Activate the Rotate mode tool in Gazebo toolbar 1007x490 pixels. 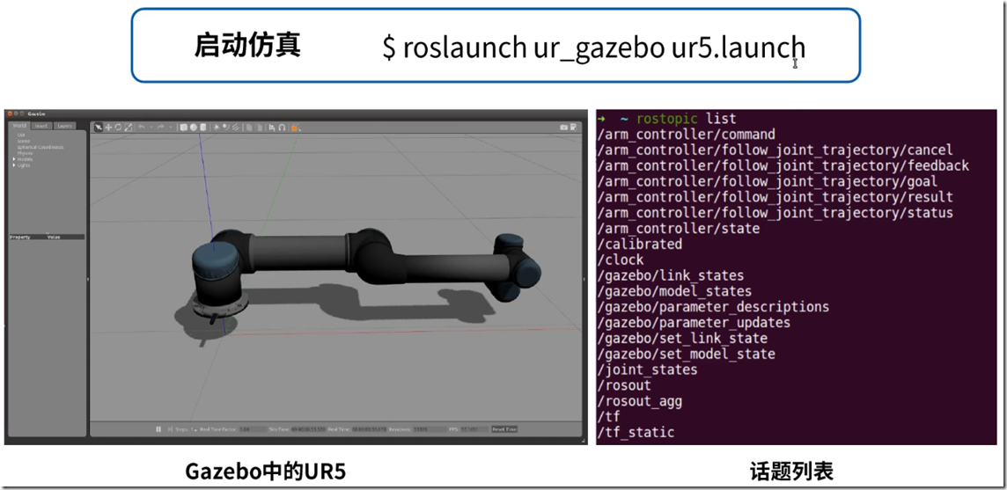118,128
